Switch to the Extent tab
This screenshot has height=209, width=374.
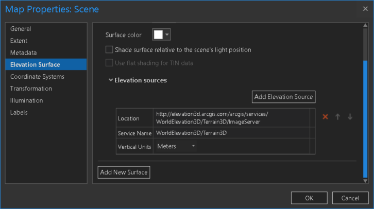(19, 41)
